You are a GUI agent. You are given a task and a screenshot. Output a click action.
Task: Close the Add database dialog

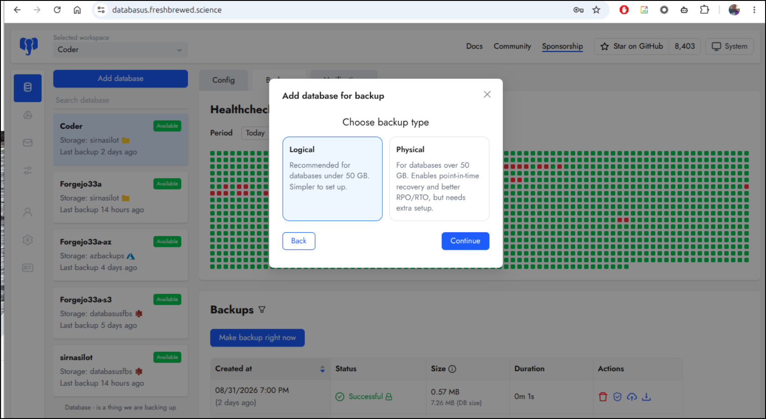pos(487,94)
